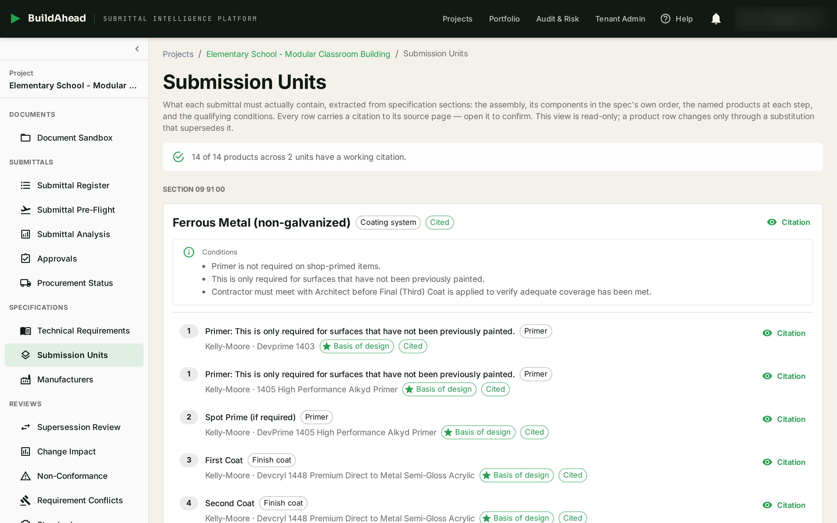Image resolution: width=837 pixels, height=523 pixels.
Task: Click the Supersession Review swap-arrows icon
Action: [x=26, y=427]
